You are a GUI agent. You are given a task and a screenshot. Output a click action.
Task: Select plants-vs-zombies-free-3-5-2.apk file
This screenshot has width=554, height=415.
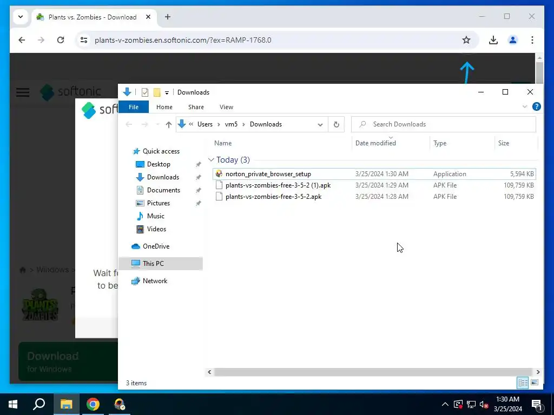[x=374, y=197]
